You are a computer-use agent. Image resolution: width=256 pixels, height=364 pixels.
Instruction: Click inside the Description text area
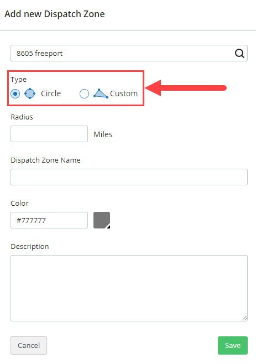point(129,288)
